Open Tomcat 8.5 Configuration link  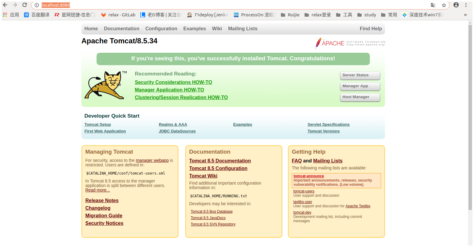click(x=218, y=169)
